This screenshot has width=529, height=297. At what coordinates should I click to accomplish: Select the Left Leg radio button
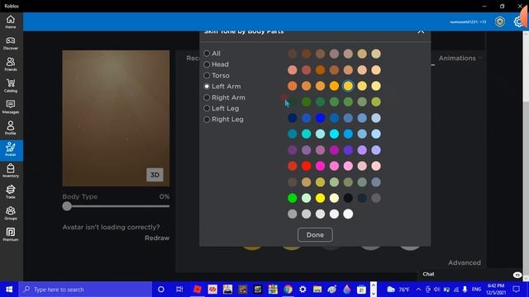207,108
